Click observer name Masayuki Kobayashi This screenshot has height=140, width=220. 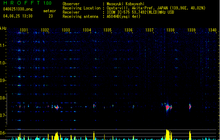[x=126, y=4]
